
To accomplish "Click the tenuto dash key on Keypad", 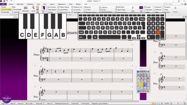I will point(148,75).
